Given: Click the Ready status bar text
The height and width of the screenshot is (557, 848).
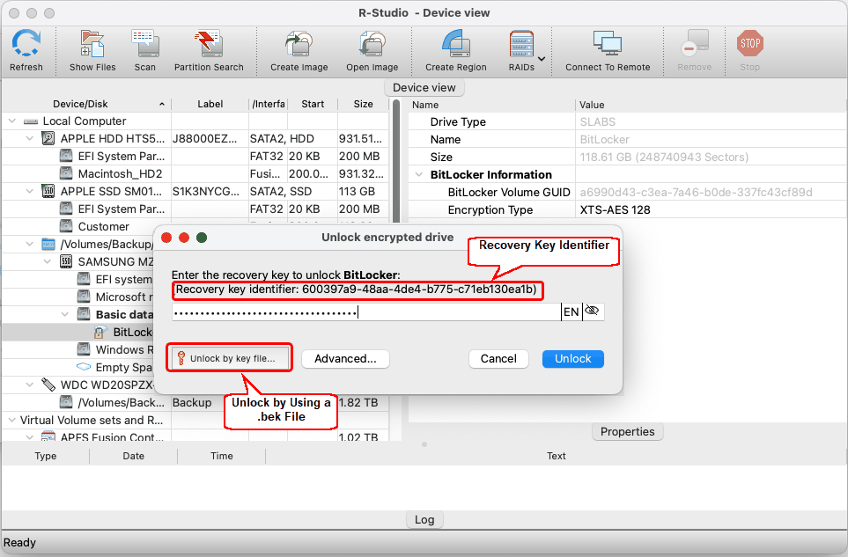Looking at the screenshot, I should (x=19, y=542).
